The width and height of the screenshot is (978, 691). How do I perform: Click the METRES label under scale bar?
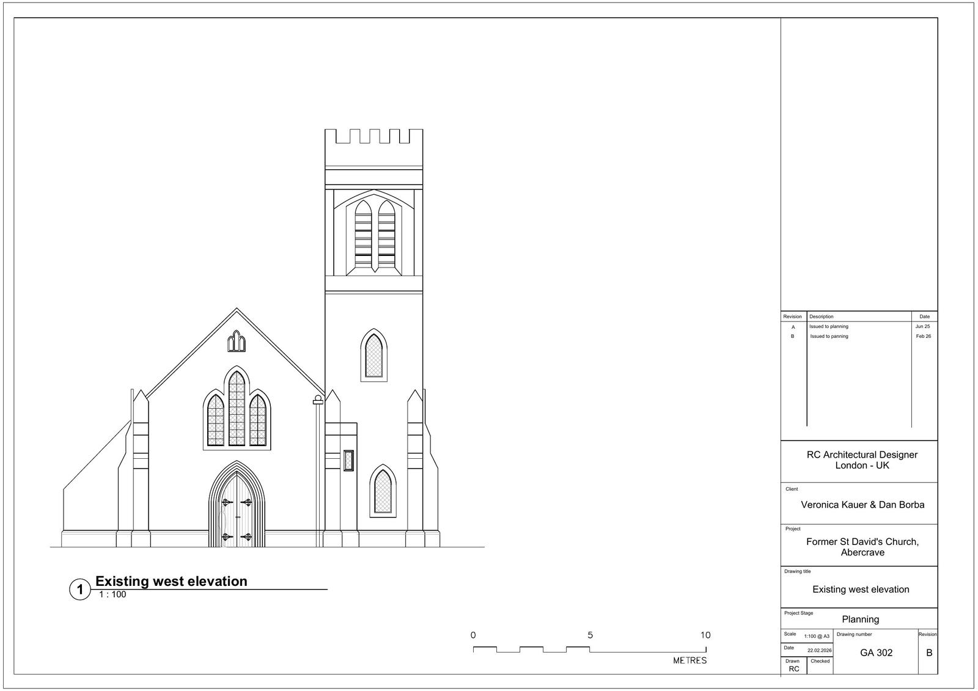click(689, 660)
